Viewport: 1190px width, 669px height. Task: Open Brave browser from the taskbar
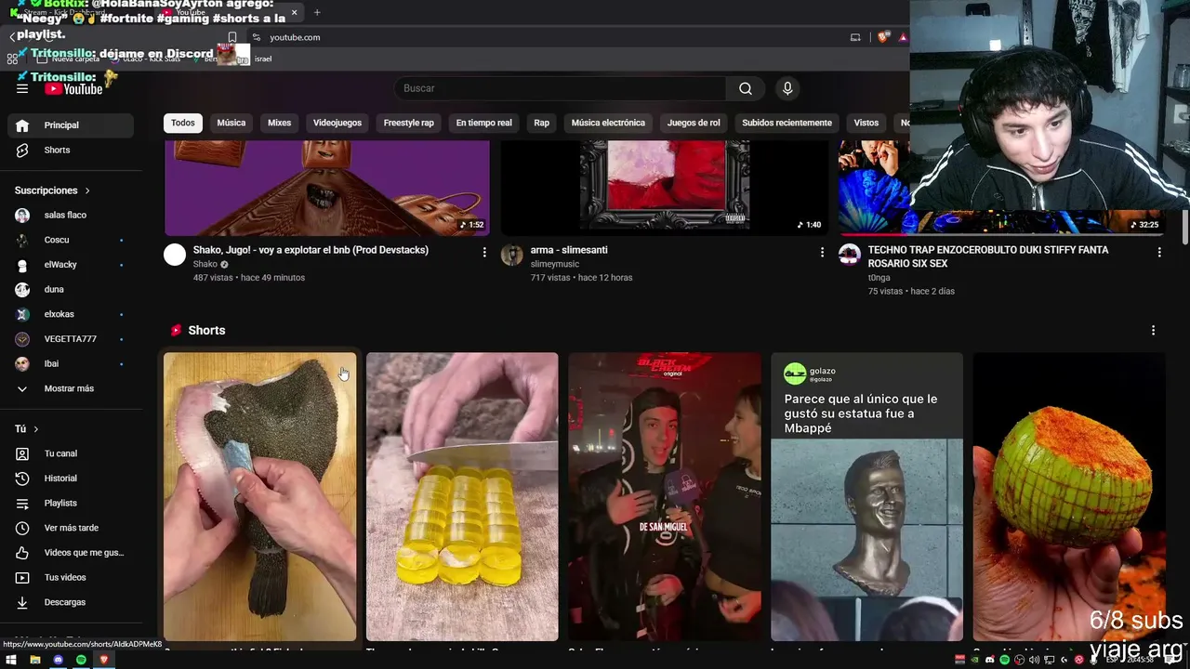click(x=104, y=660)
